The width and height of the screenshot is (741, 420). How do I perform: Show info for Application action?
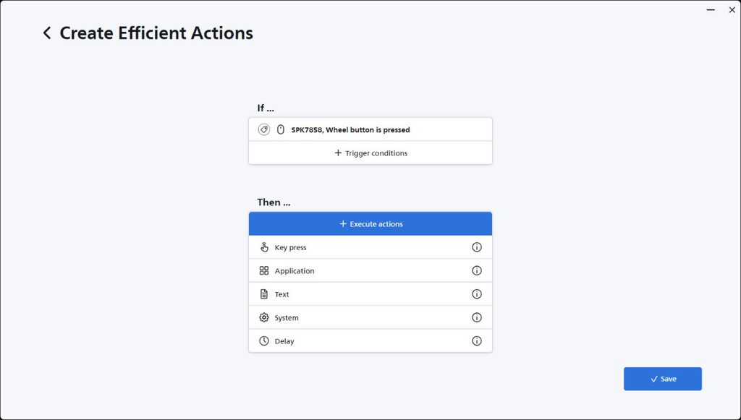(x=477, y=270)
